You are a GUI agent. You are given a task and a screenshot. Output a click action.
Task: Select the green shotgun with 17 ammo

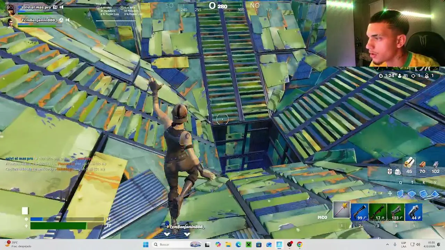[x=378, y=212]
